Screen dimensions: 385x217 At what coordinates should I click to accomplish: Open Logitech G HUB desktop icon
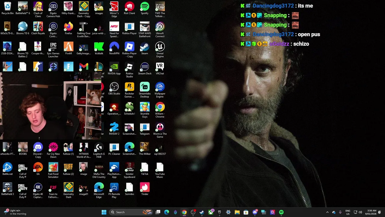[x=99, y=150]
